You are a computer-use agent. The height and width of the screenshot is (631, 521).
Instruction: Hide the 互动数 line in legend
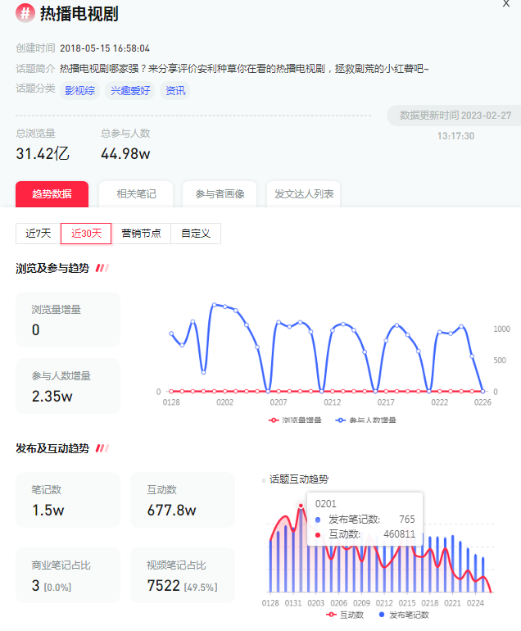(343, 615)
